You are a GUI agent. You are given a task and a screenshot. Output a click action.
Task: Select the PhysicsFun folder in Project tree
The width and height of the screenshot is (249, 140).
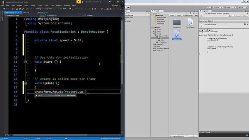pyautogui.click(x=162, y=42)
